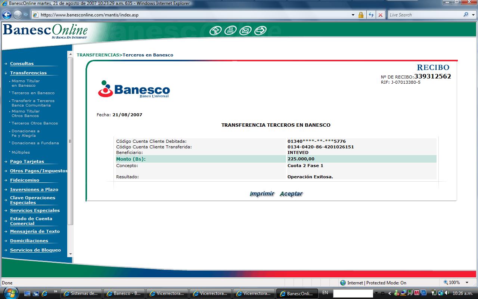Open the Fideicomiso menu item
The height and width of the screenshot is (299, 478).
pyautogui.click(x=25, y=180)
